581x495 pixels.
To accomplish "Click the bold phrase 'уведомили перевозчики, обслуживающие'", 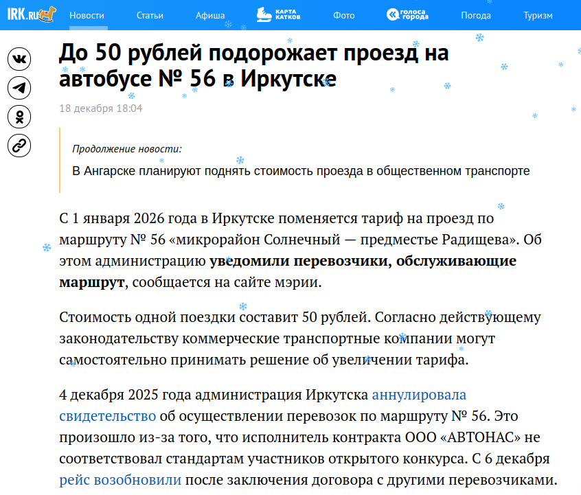I will point(363,261).
